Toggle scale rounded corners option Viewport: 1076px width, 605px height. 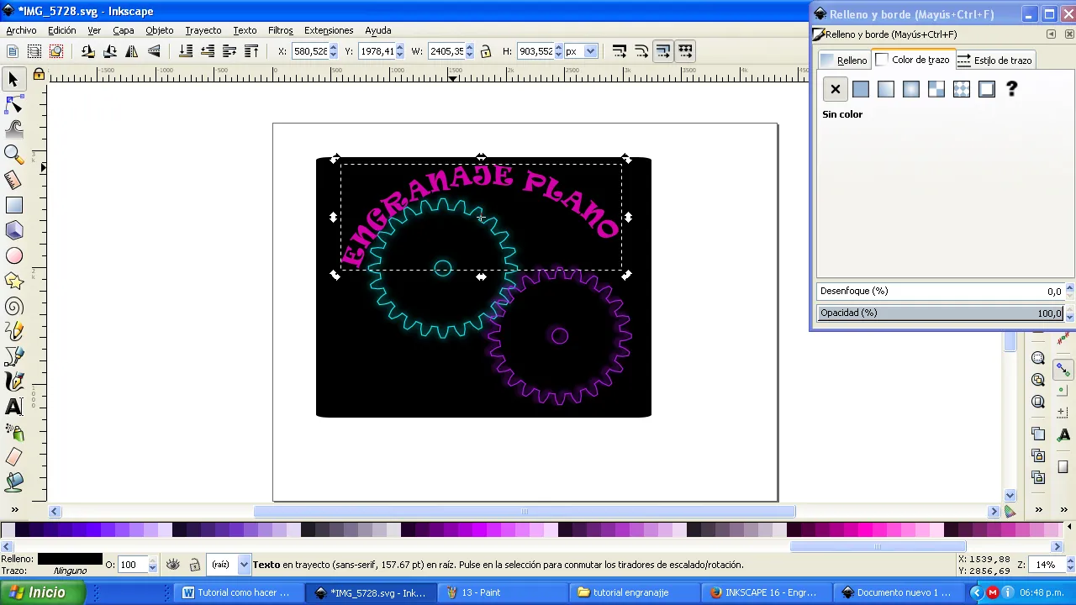pyautogui.click(x=641, y=51)
